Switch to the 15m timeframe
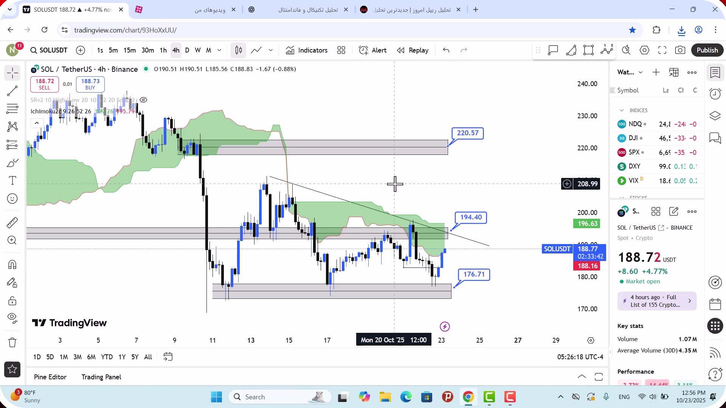 click(129, 50)
